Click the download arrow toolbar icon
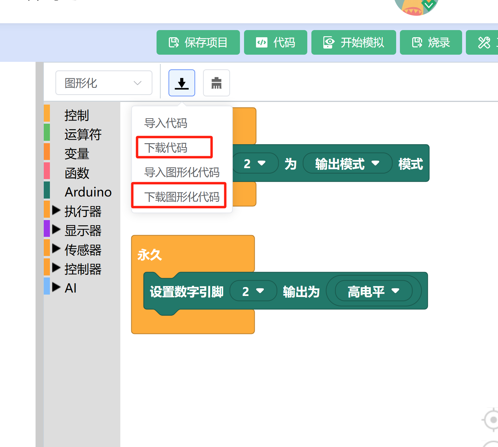Screen dimensions: 498x447 point(181,83)
